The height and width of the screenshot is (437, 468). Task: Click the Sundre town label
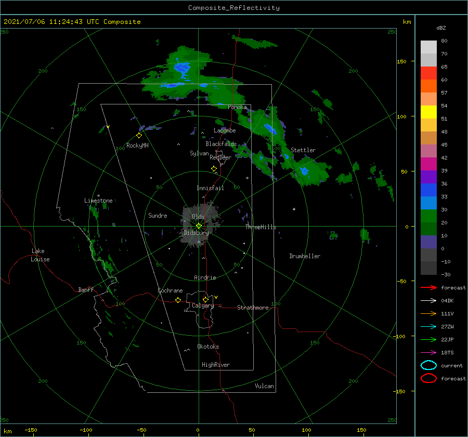[158, 215]
